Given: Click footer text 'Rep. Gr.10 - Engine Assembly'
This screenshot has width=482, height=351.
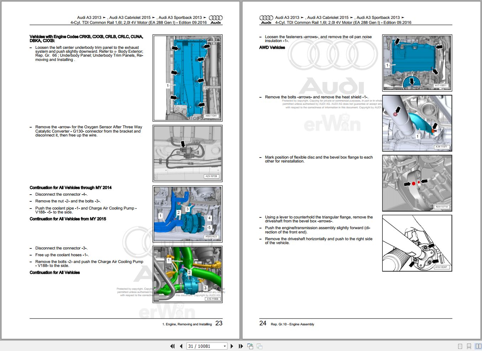Looking at the screenshot, I should click(x=293, y=324).
